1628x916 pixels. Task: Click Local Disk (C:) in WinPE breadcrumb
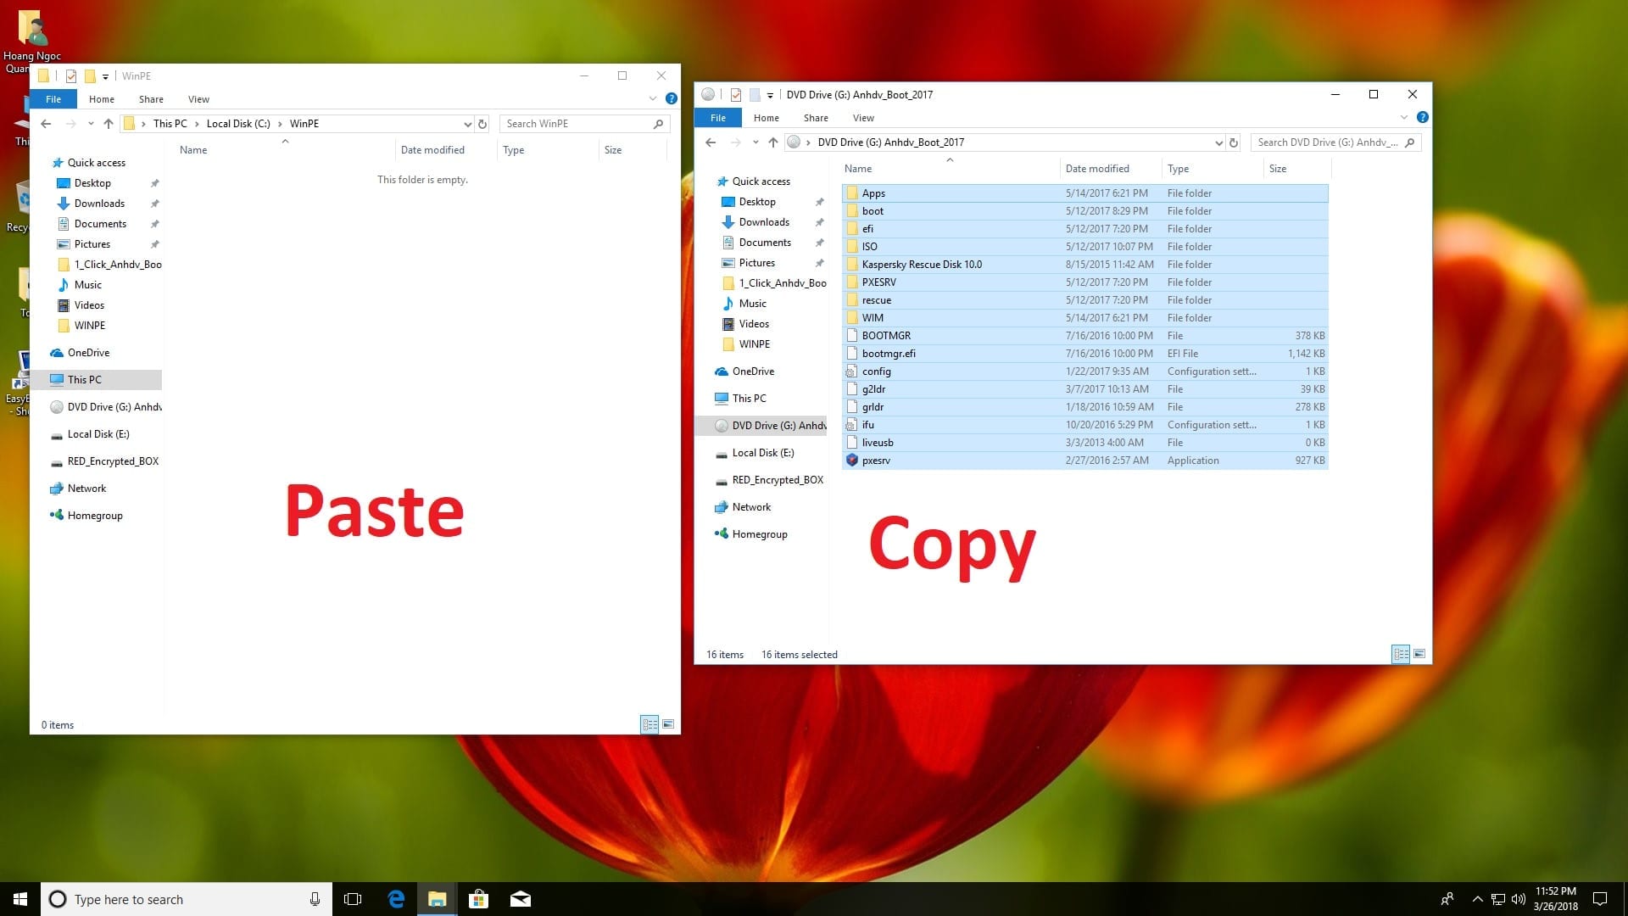point(238,124)
